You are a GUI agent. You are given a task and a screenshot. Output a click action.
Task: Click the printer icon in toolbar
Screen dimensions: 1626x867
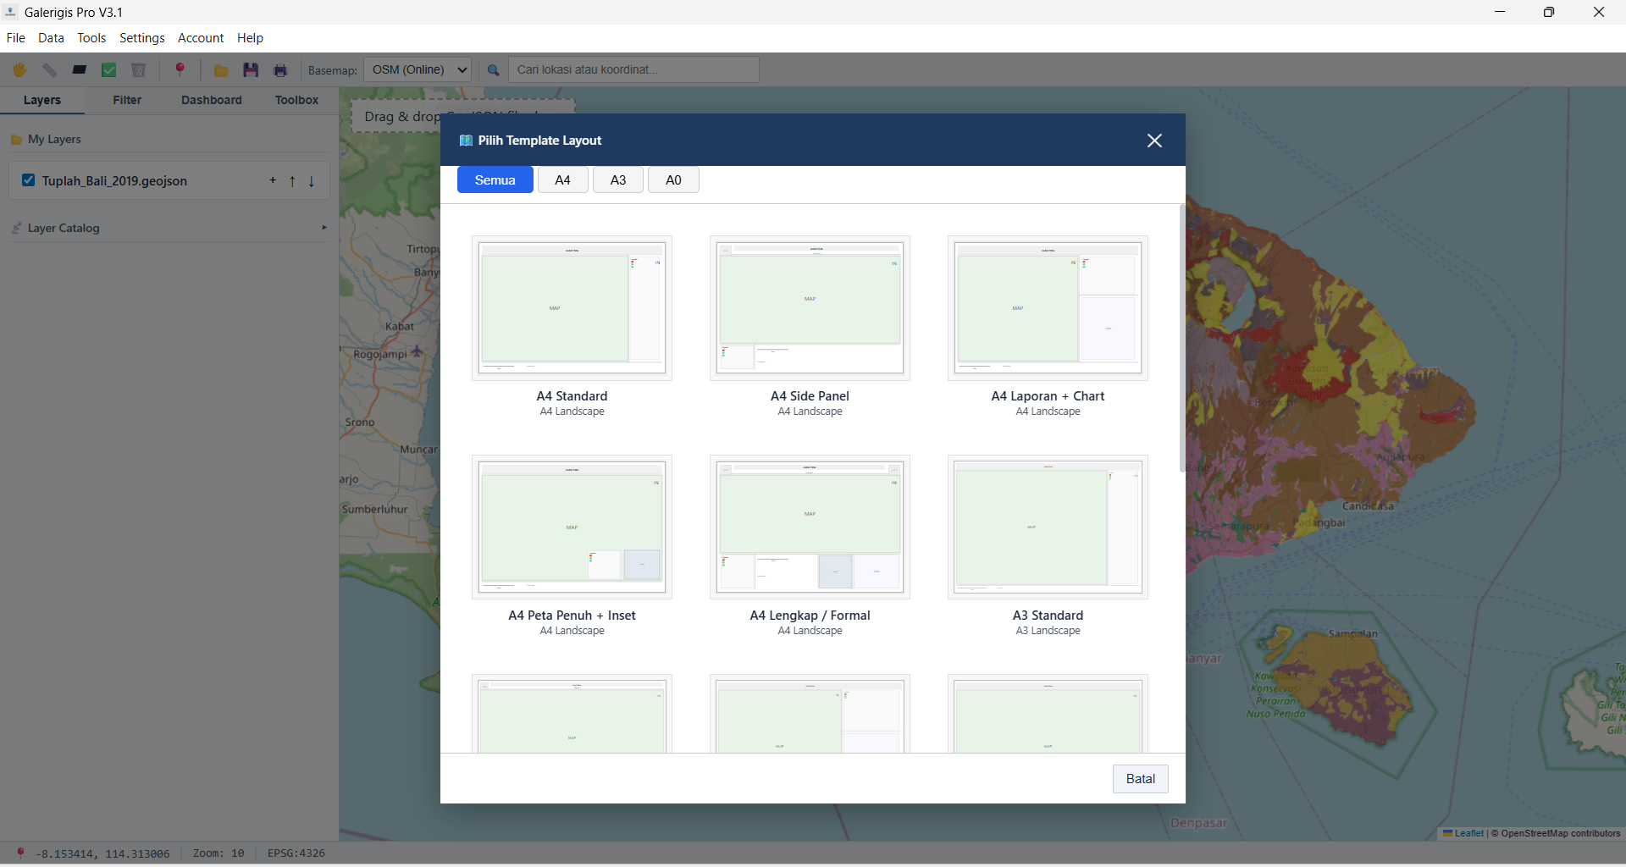(x=280, y=70)
